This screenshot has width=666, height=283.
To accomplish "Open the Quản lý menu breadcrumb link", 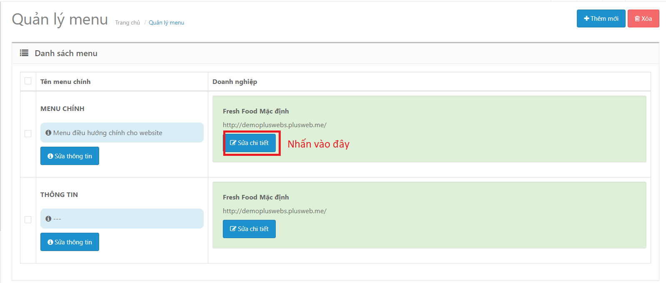I will pyautogui.click(x=166, y=23).
